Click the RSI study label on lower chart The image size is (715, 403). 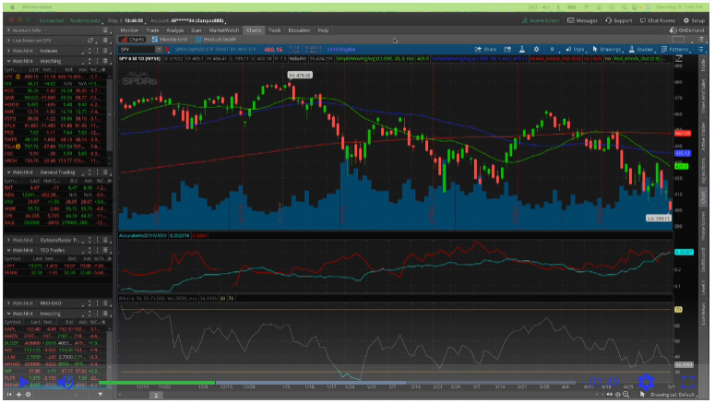pos(158,299)
